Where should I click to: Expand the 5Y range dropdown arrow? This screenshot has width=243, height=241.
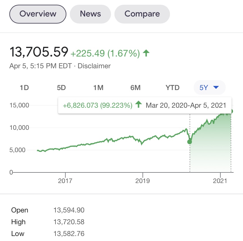click(216, 87)
